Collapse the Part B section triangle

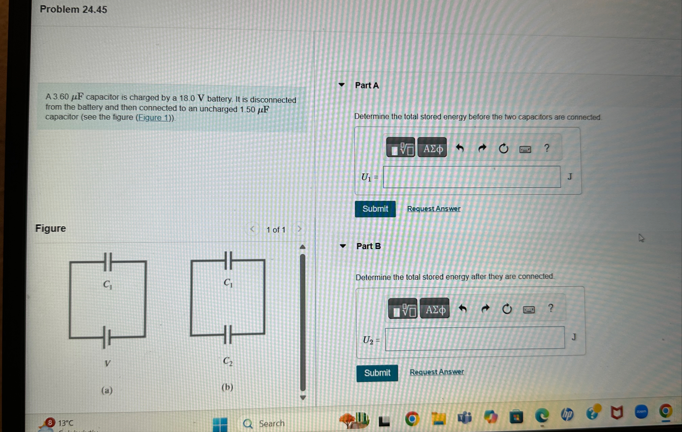[x=343, y=246]
